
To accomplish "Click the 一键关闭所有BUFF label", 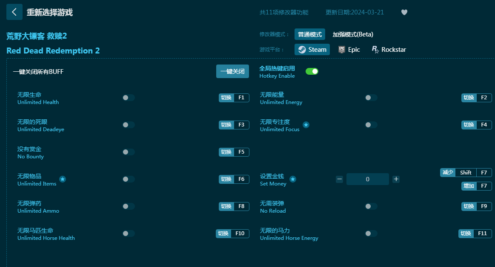I will click(38, 72).
